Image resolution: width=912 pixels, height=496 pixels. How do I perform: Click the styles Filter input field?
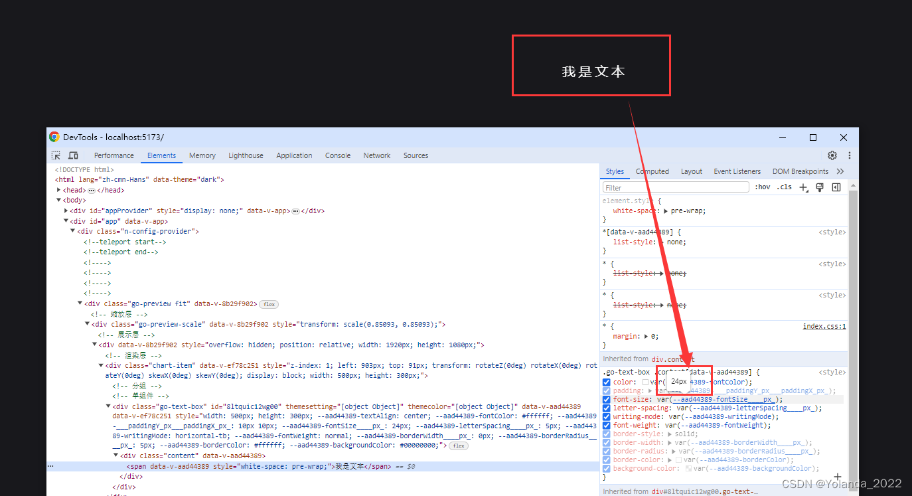point(675,187)
